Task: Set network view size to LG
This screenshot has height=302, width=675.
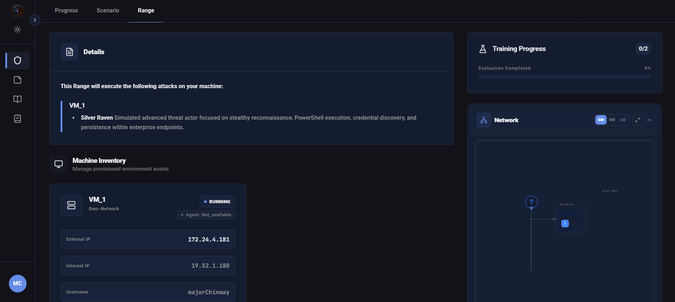Action: click(x=623, y=120)
